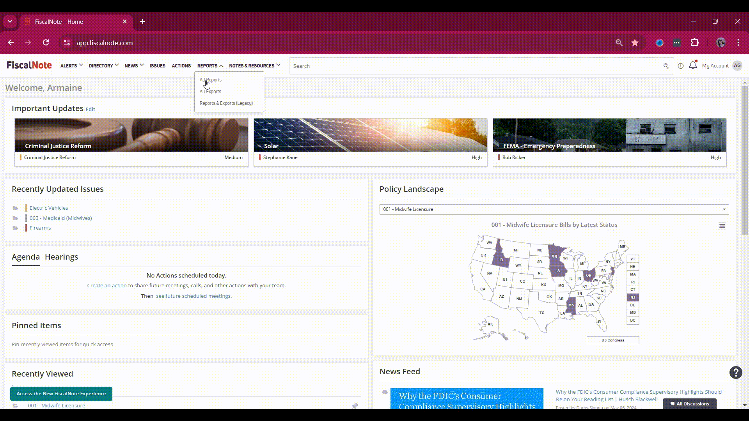Open Criminal Justice Reform update card

click(131, 142)
